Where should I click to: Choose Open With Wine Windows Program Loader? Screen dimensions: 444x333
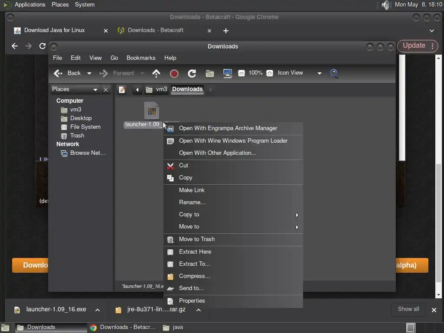[x=233, y=141]
